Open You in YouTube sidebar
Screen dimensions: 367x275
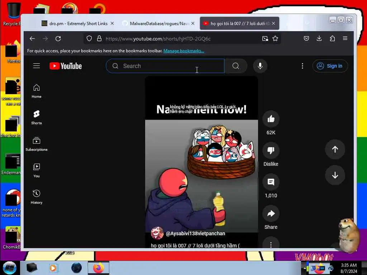[x=37, y=171]
